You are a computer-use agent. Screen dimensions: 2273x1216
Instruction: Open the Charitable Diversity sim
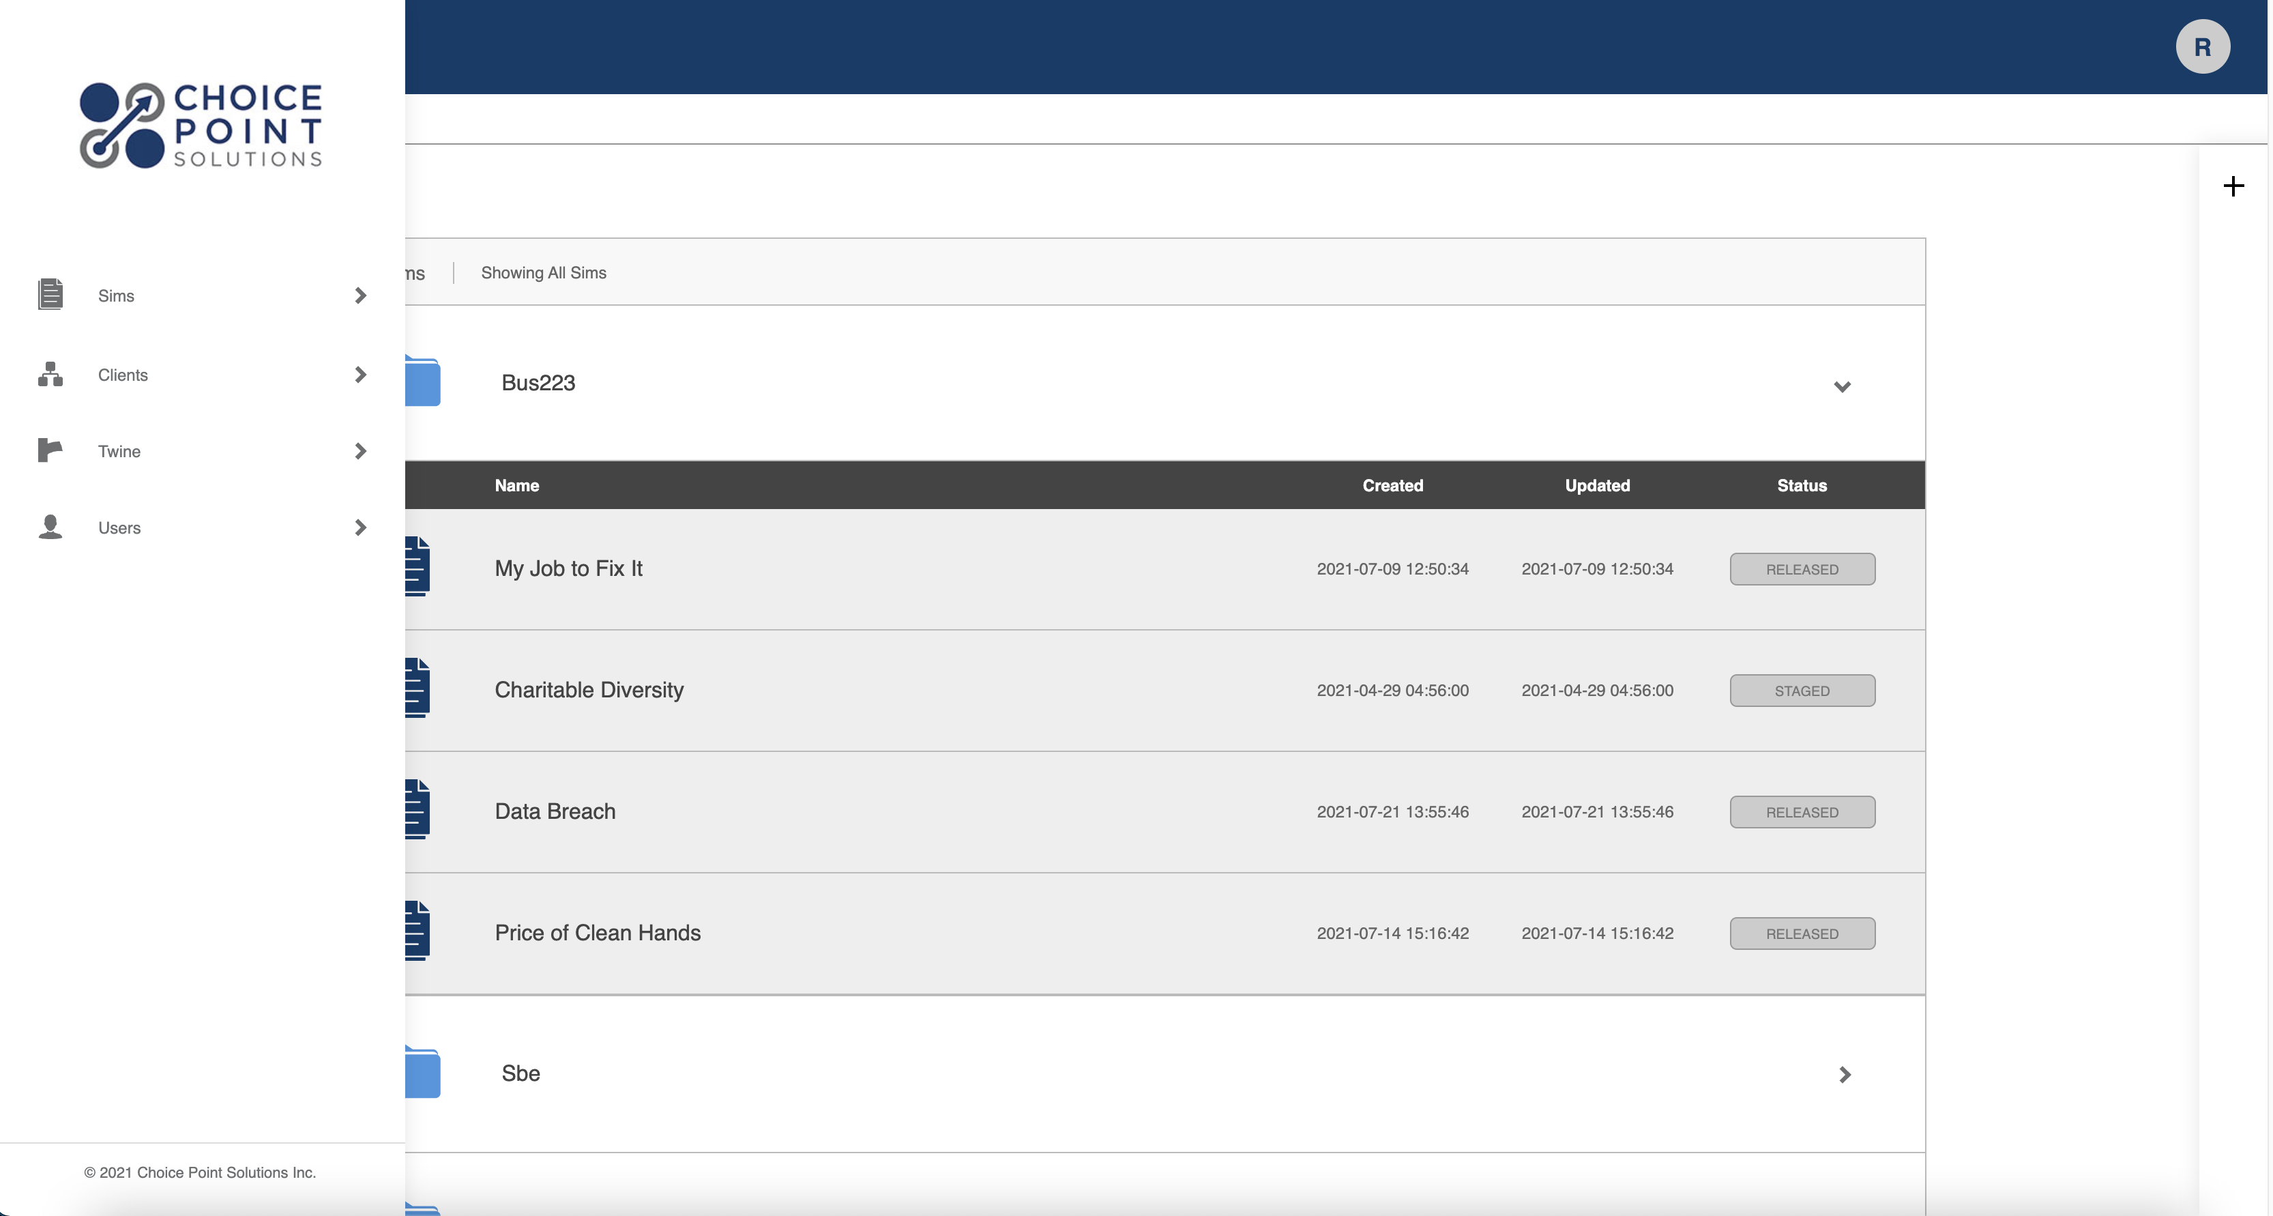[589, 690]
